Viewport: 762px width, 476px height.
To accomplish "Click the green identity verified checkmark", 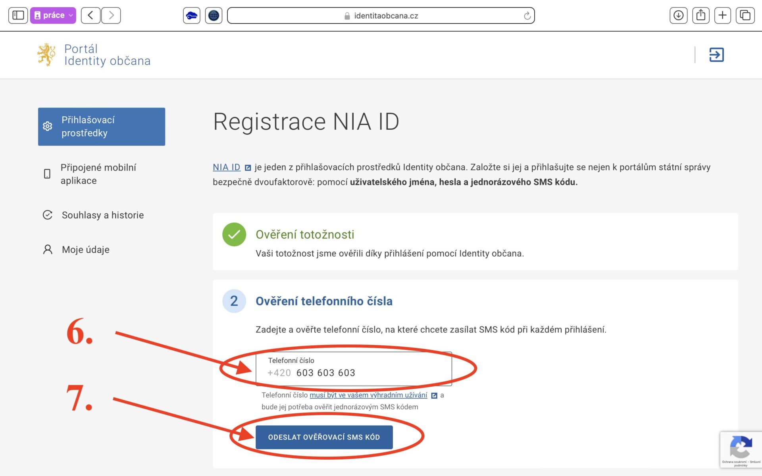I will (x=234, y=234).
